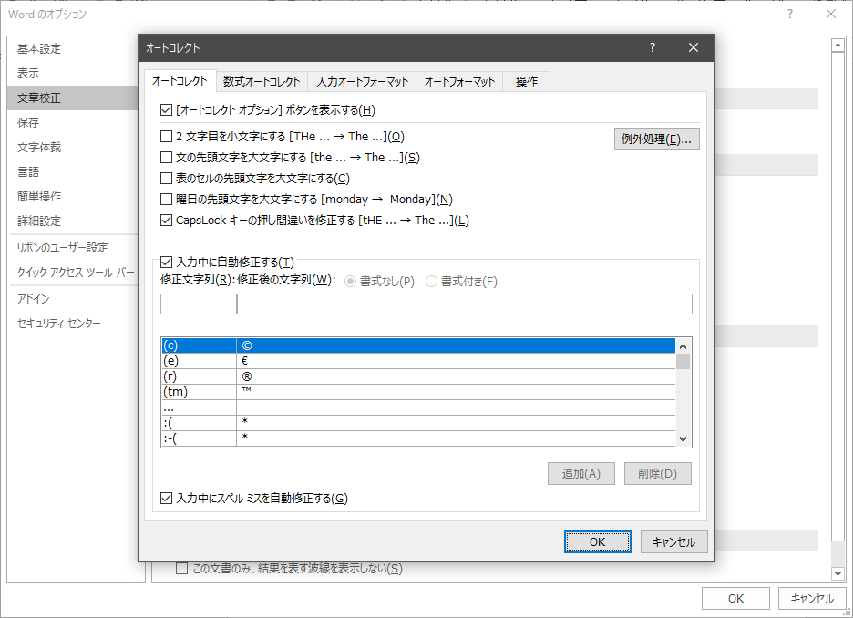Image resolution: width=853 pixels, height=618 pixels.
Task: Click the 修正後の文字列 input field
Action: 465,304
